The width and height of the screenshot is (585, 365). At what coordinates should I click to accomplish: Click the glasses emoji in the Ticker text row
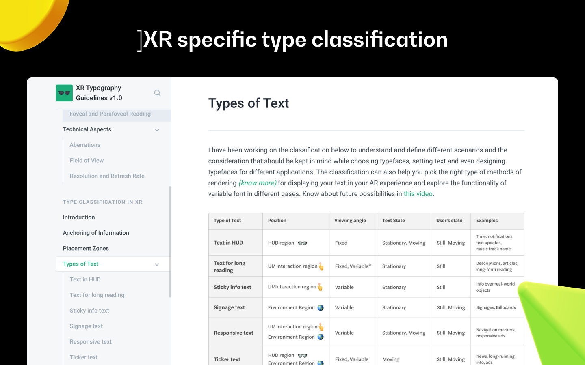point(303,355)
